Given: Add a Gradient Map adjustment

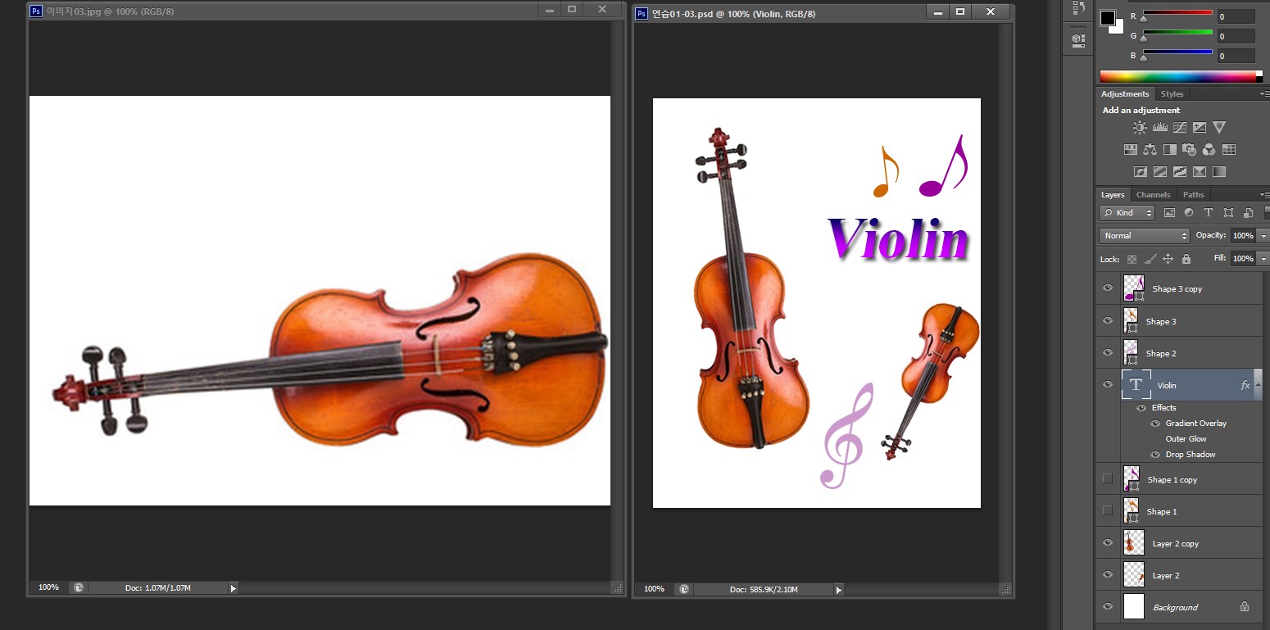Looking at the screenshot, I should pyautogui.click(x=1219, y=172).
